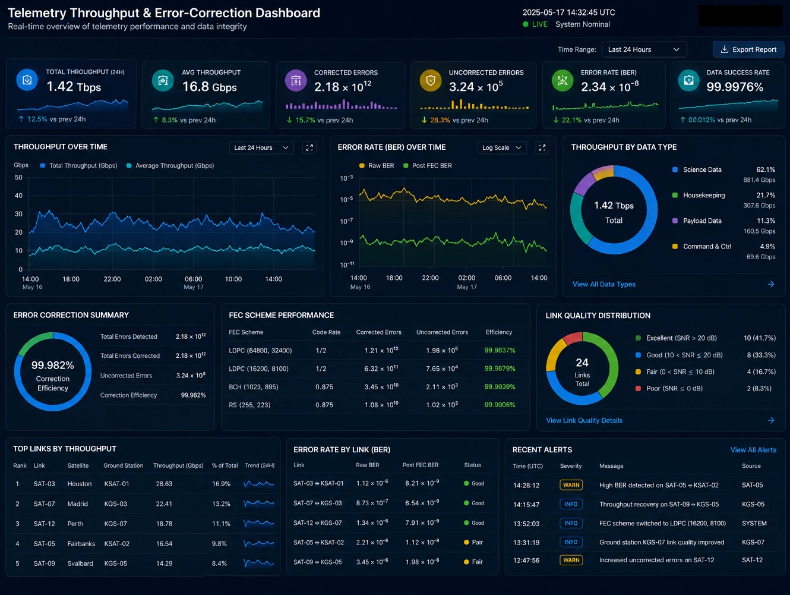Click the SAT-03 trend sparkline
Viewport: 790px width, 595px height.
pyautogui.click(x=259, y=484)
